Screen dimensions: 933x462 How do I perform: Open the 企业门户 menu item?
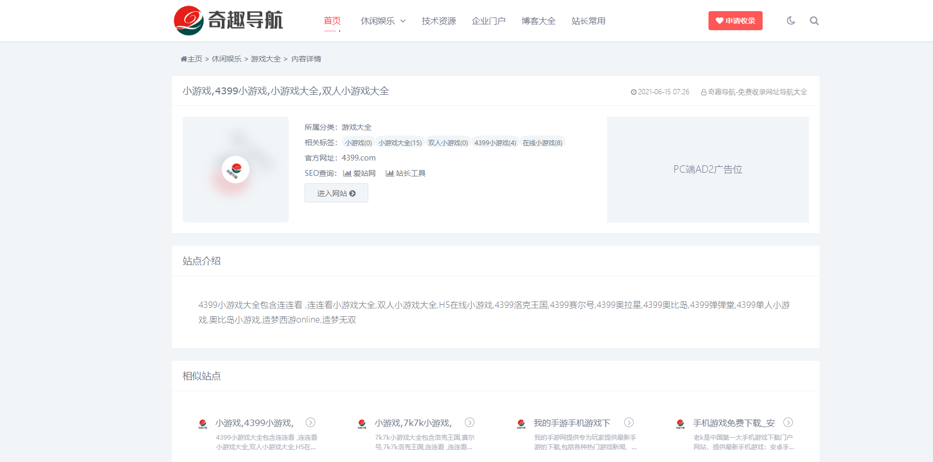[489, 21]
